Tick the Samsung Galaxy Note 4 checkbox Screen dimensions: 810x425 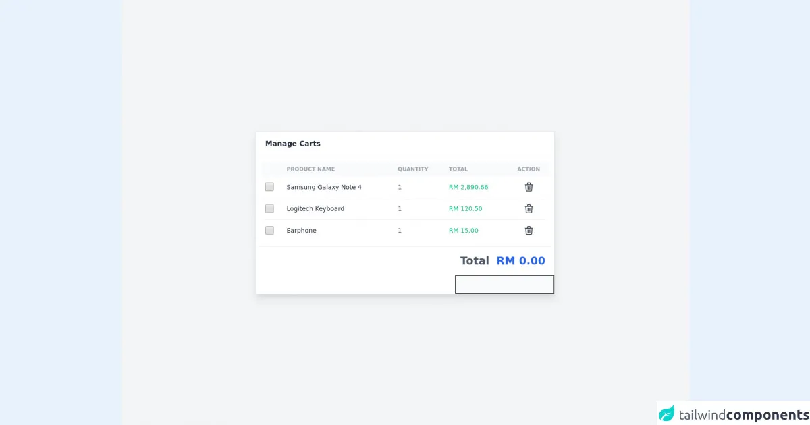click(x=269, y=187)
